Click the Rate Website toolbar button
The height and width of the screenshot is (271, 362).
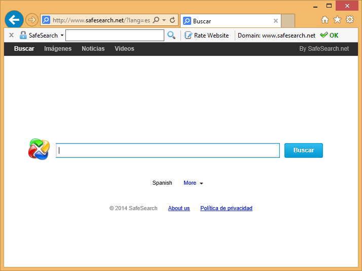[207, 36]
